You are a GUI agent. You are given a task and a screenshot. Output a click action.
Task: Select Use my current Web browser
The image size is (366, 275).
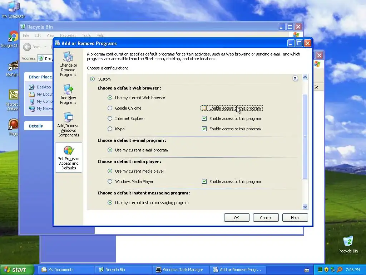[x=110, y=98]
